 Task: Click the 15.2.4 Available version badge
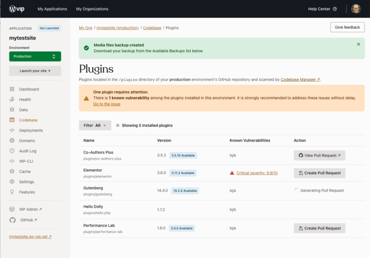point(185,191)
